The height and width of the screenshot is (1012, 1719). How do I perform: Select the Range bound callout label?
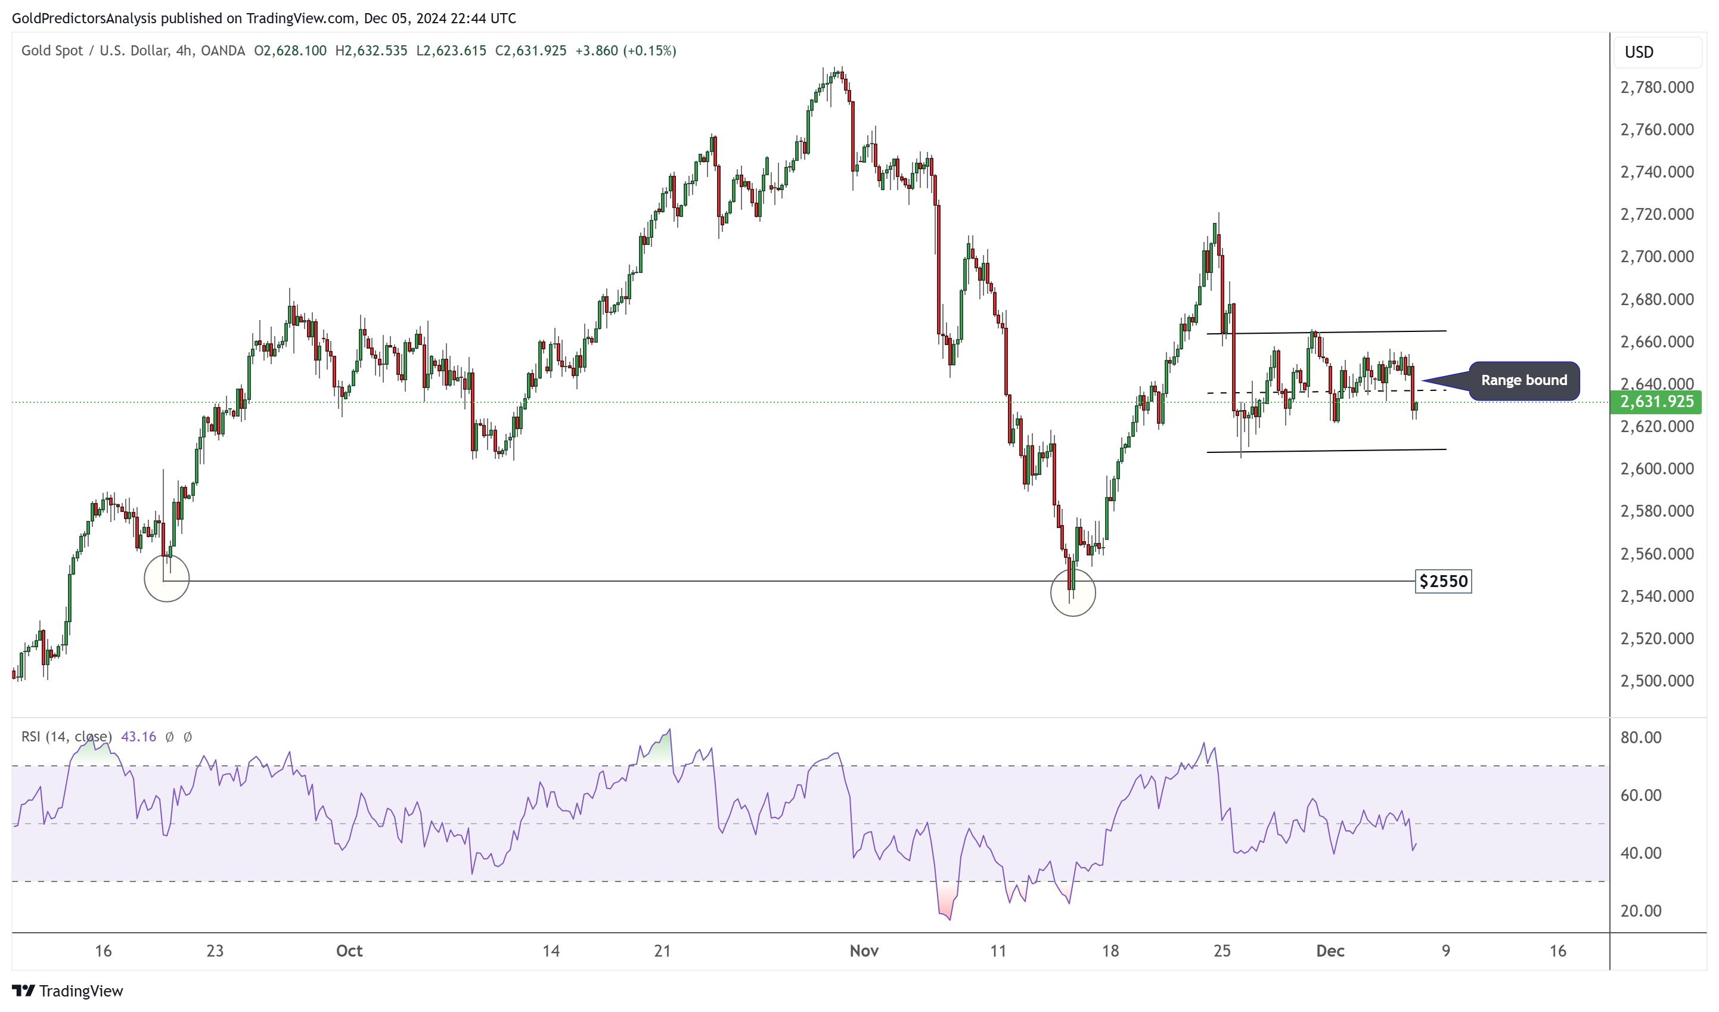point(1523,380)
